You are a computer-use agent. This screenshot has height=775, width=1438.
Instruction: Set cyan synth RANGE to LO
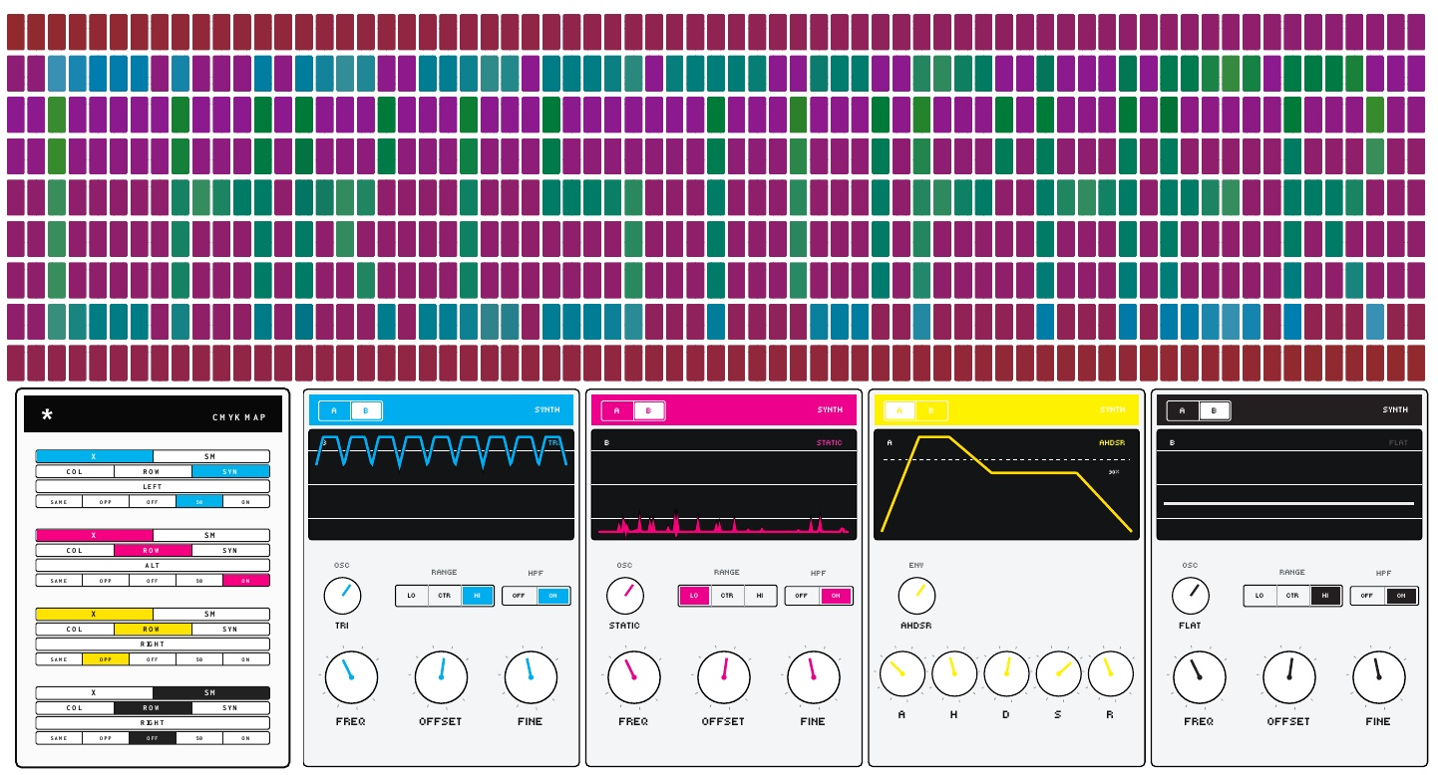click(412, 596)
